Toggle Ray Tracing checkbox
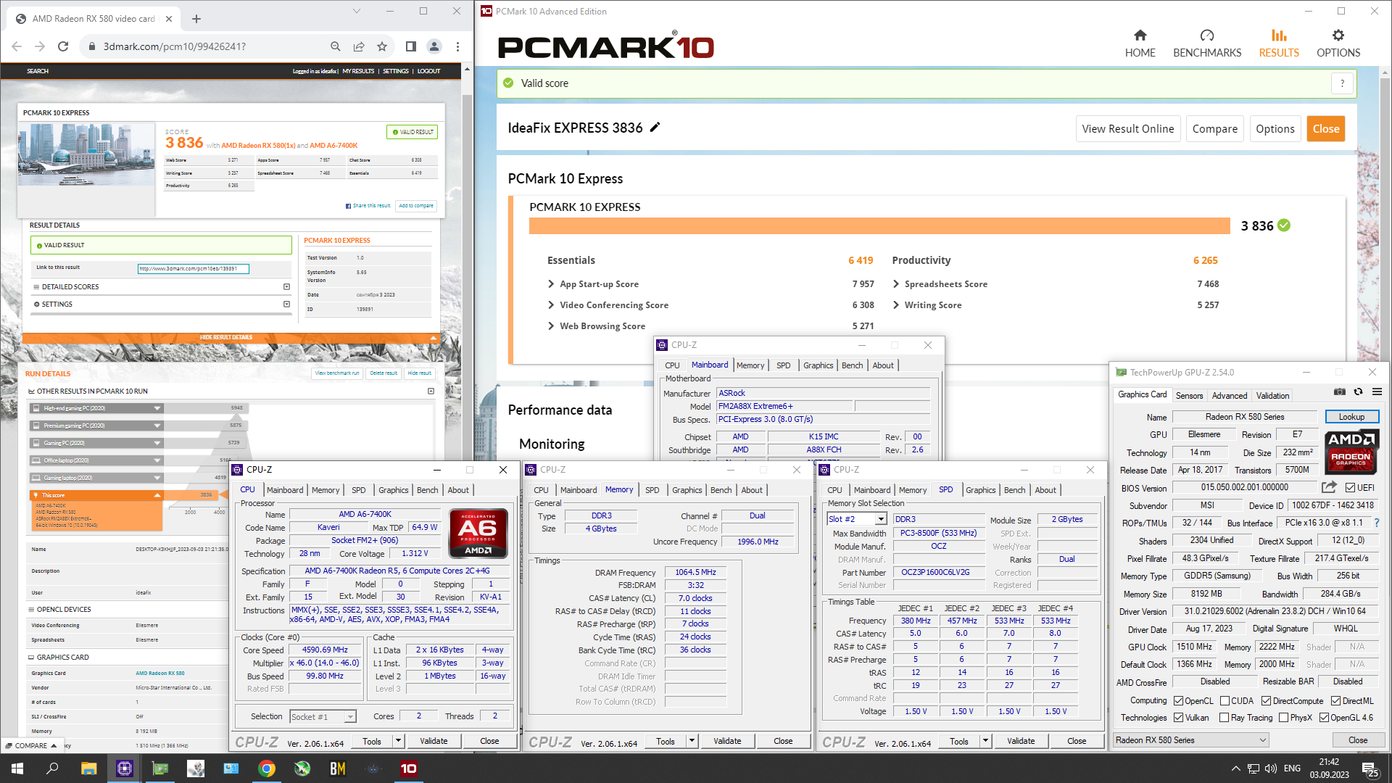1392x783 pixels. click(1225, 718)
